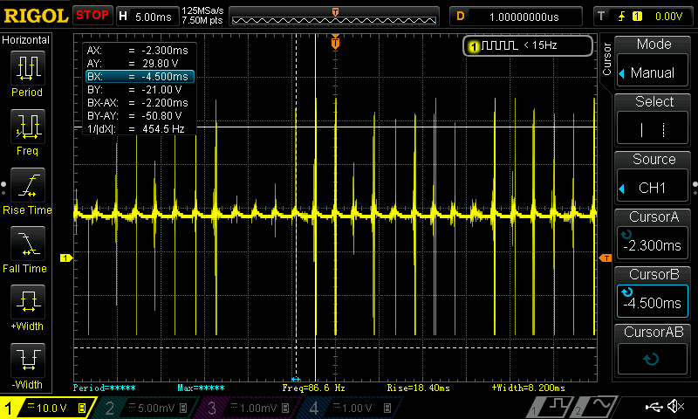The height and width of the screenshot is (419, 698).
Task: Click the USB connection status icon
Action: (x=655, y=406)
